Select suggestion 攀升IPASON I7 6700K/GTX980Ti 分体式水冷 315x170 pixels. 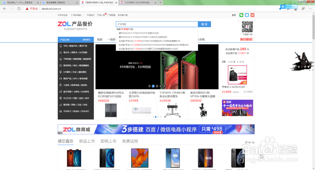[x=143, y=37]
